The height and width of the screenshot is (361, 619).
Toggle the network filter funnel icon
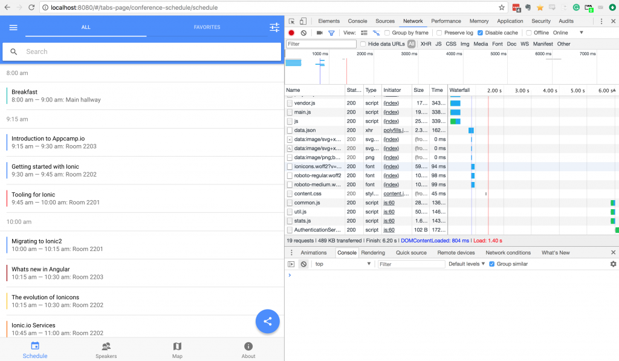[331, 33]
